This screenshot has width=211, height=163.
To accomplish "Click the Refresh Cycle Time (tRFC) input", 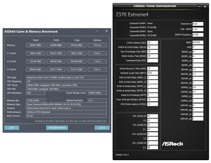I will point(152,73).
